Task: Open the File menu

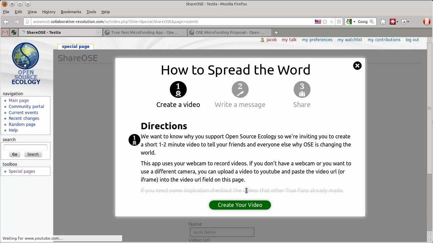Action: click(6, 12)
